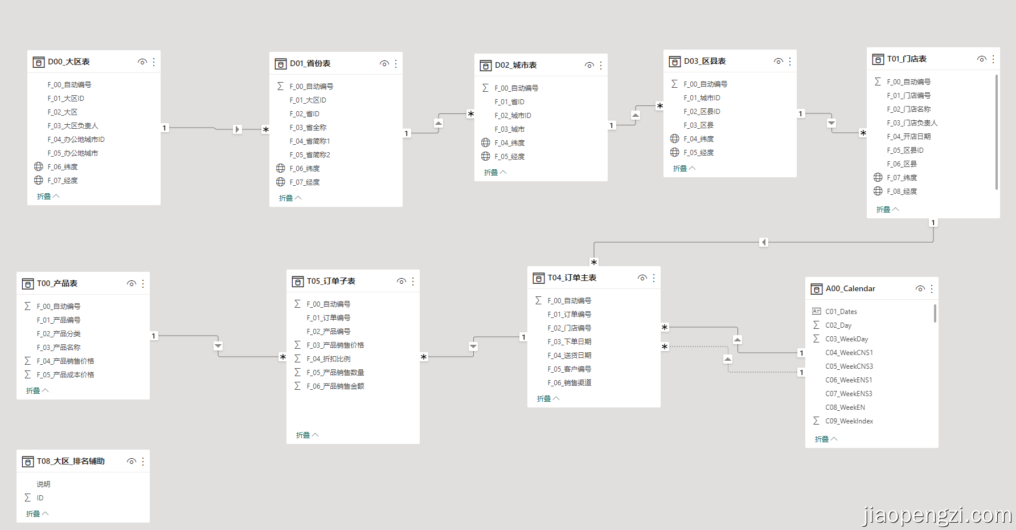Open more options for T00_产品表
The height and width of the screenshot is (530, 1016).
pos(143,284)
